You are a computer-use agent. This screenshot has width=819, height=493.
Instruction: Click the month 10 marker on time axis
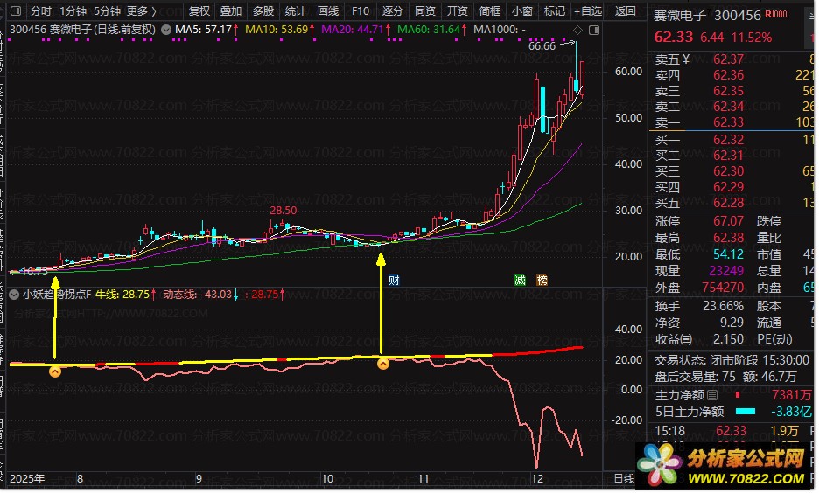pos(326,478)
